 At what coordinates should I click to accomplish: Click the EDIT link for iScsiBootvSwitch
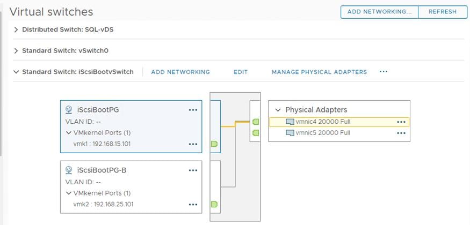241,72
